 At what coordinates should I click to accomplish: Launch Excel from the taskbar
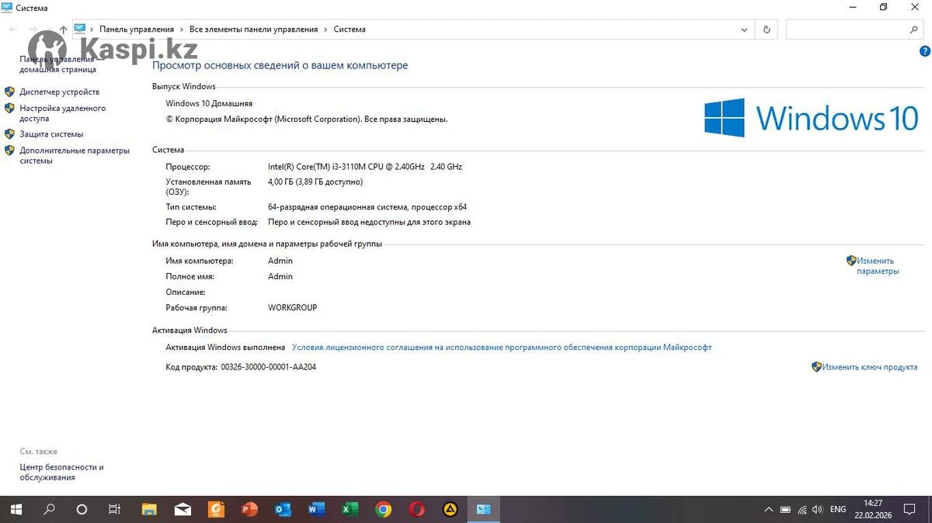(x=349, y=510)
